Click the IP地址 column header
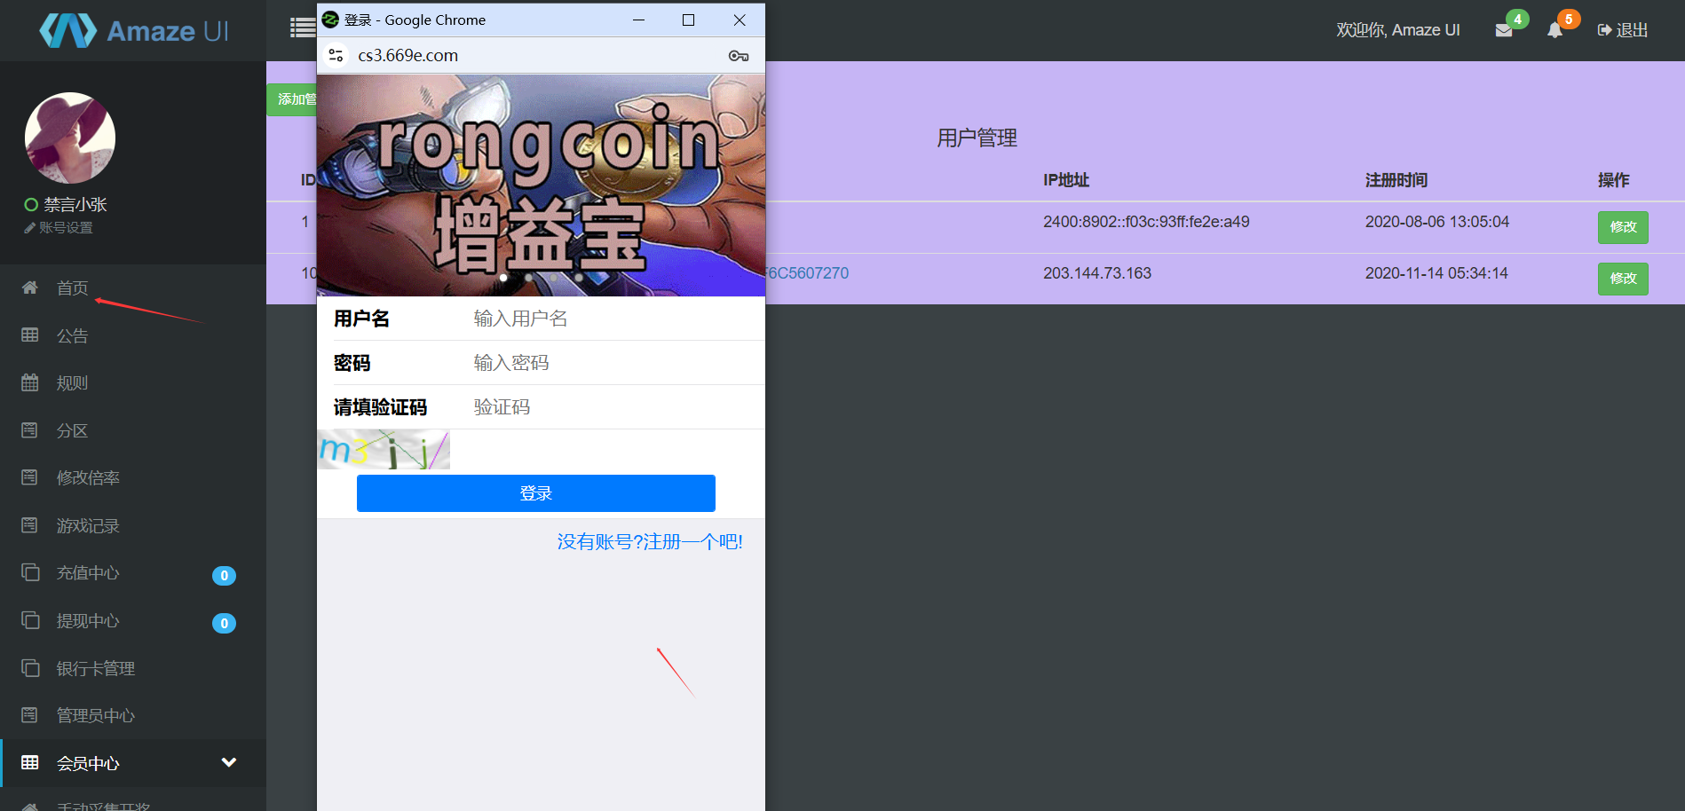The height and width of the screenshot is (811, 1685). pos(1066,180)
